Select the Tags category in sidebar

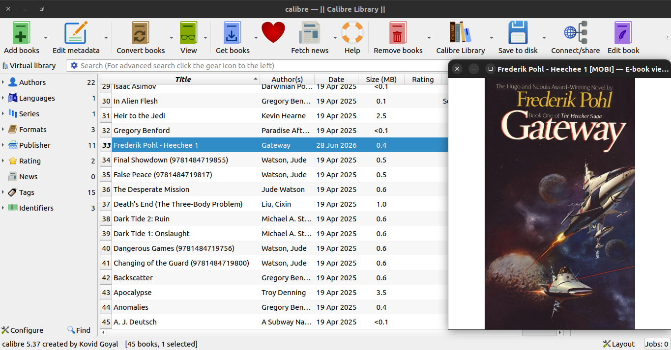(27, 192)
